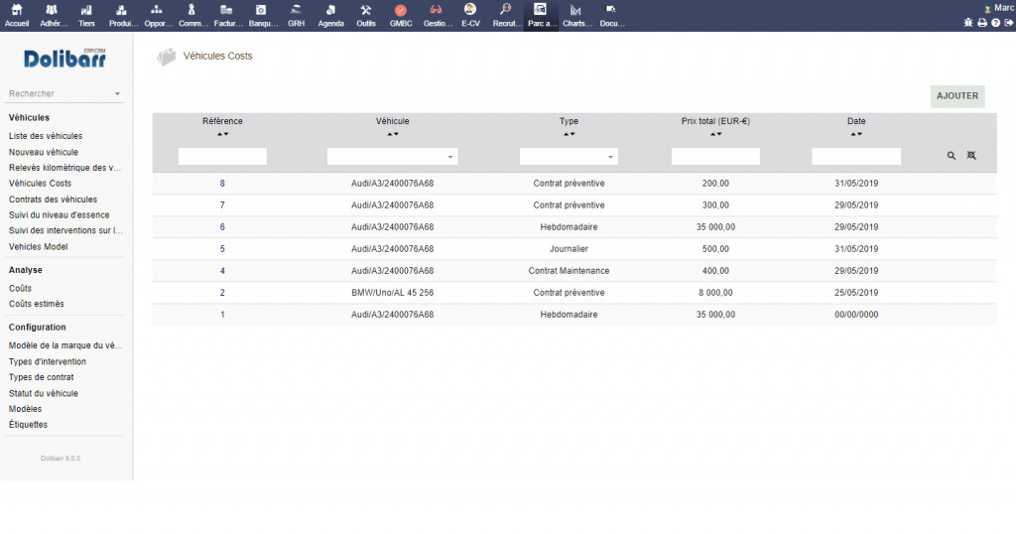Open the Banques module icon
Image resolution: width=1016 pixels, height=534 pixels.
[x=261, y=10]
